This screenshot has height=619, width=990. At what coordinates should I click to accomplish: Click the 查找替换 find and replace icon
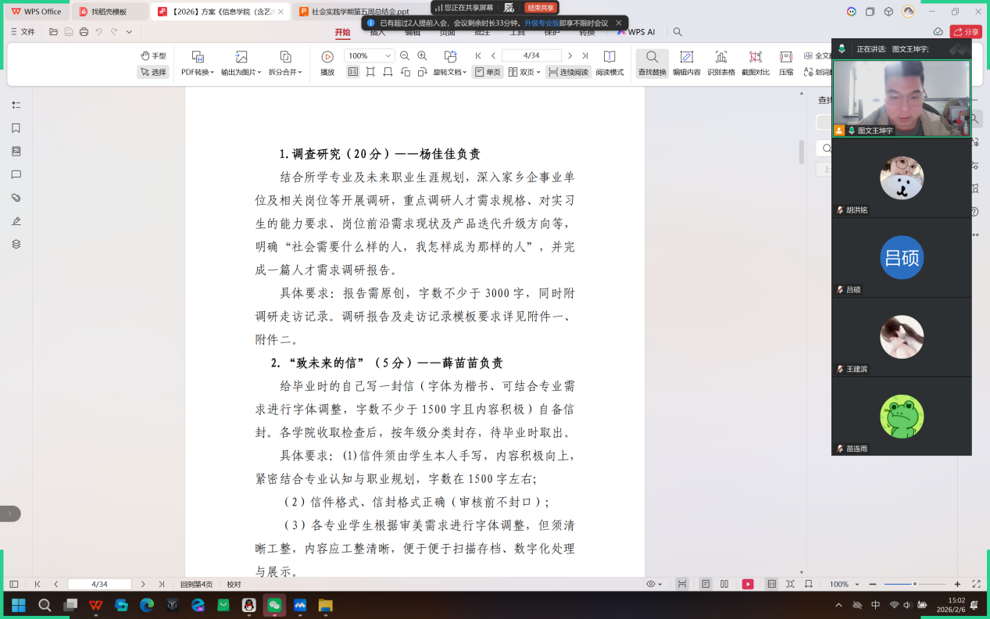pos(652,63)
